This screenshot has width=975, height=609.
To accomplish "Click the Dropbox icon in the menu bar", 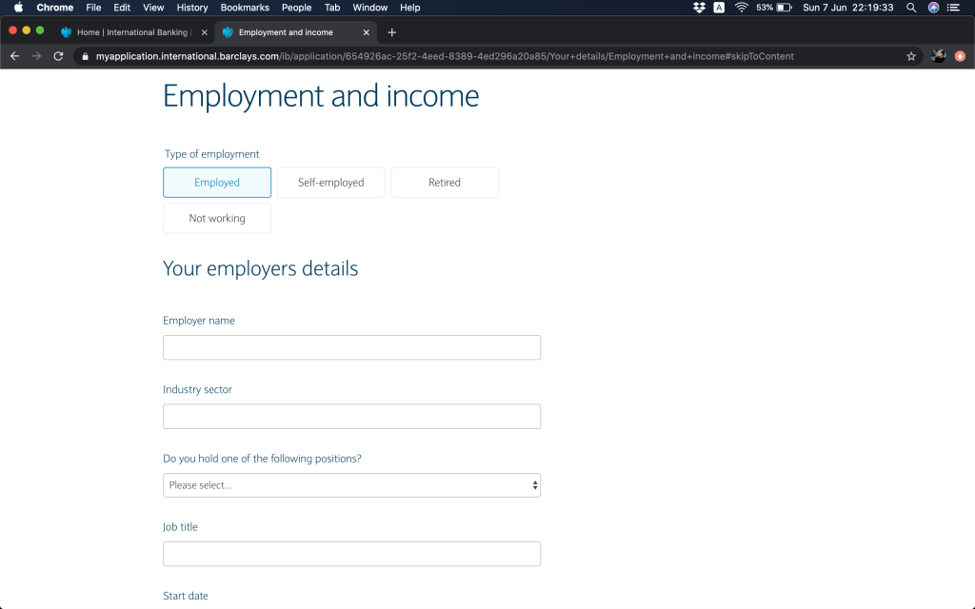I will point(699,8).
